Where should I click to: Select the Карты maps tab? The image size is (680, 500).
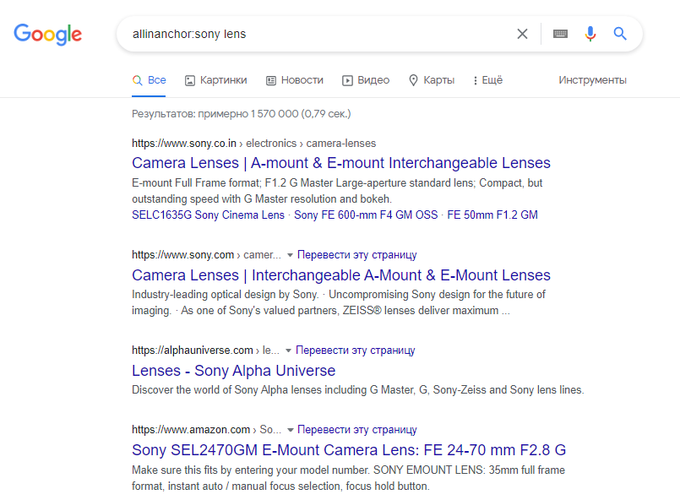[432, 80]
